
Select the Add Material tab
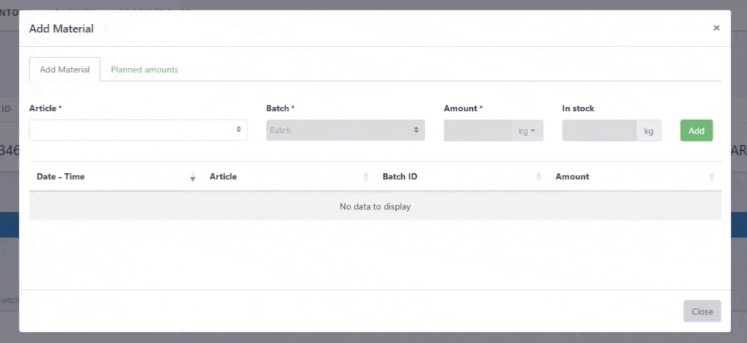[64, 69]
